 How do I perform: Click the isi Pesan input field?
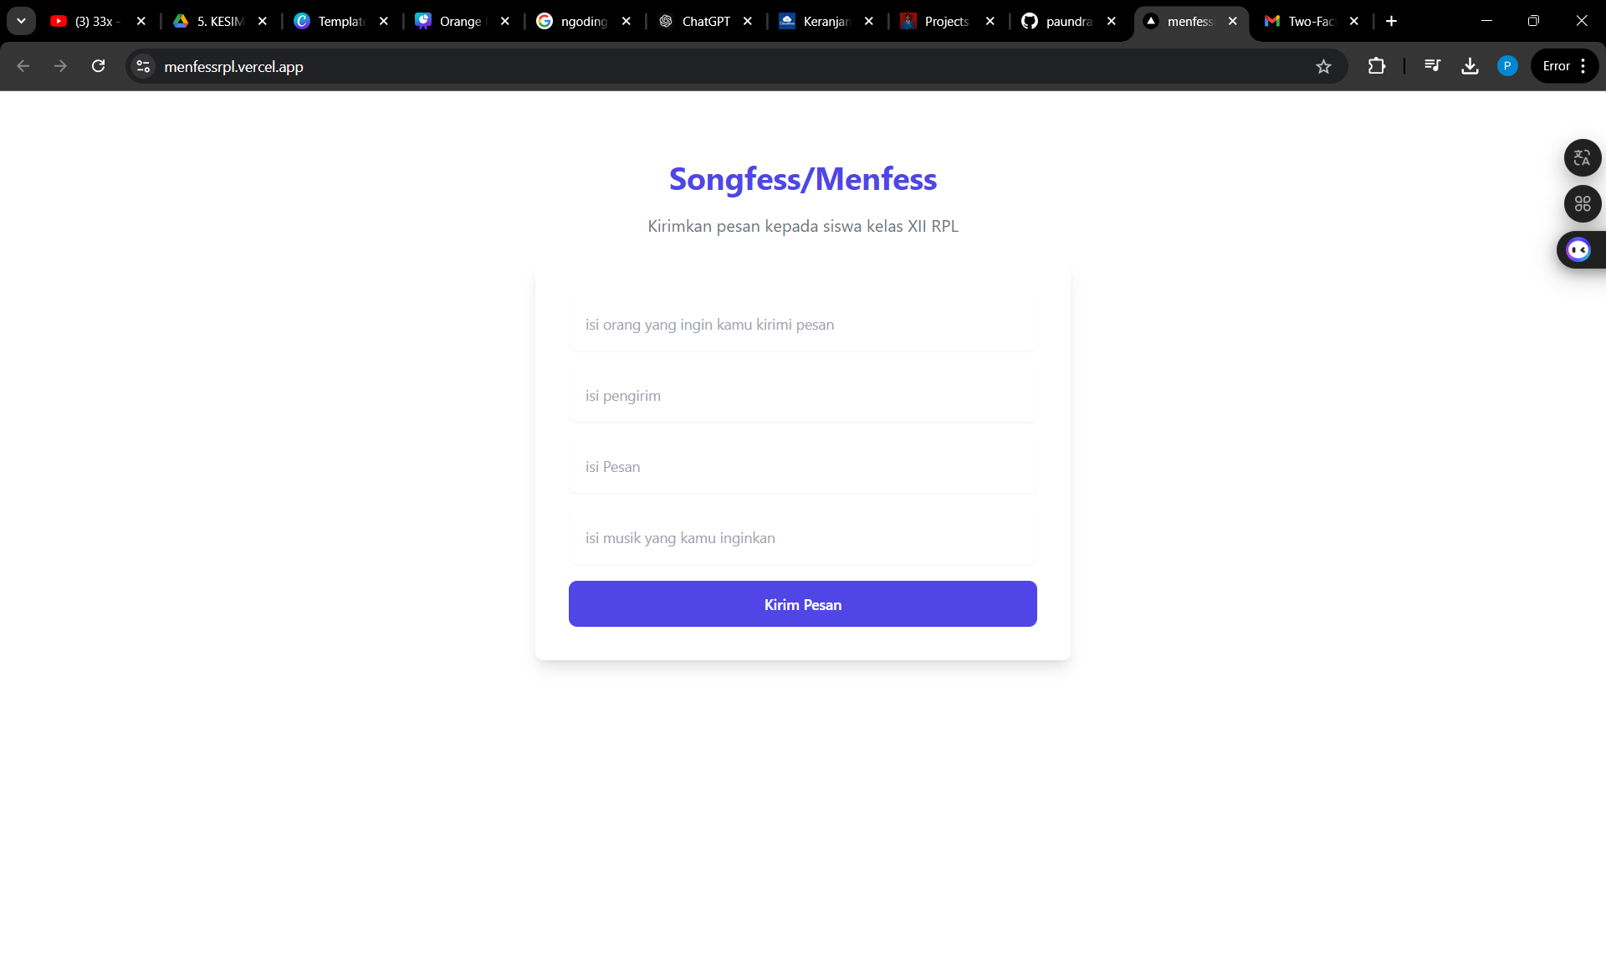pyautogui.click(x=802, y=467)
